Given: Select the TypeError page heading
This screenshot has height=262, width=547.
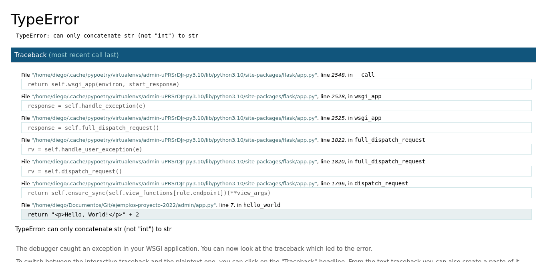Looking at the screenshot, I should 45,19.
